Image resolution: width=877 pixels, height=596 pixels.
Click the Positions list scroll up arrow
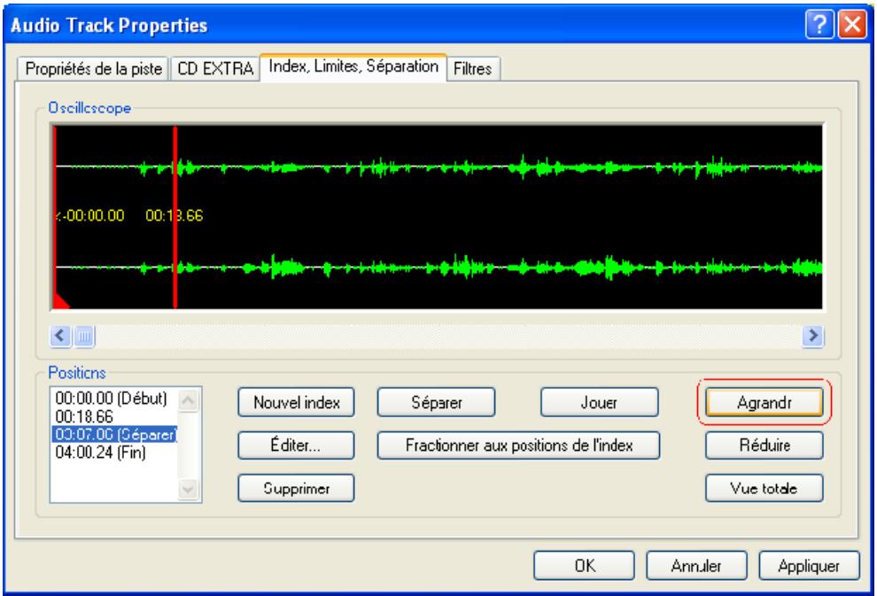click(189, 400)
